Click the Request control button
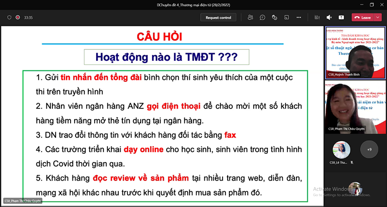 [x=219, y=17]
